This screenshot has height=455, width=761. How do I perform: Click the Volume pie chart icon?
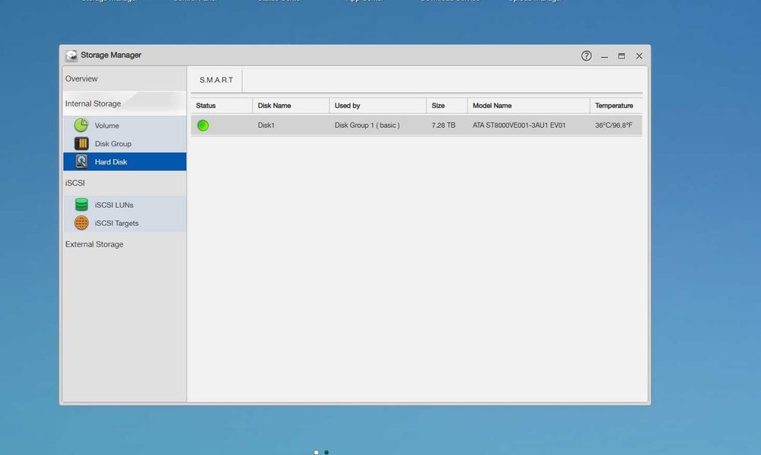point(81,125)
